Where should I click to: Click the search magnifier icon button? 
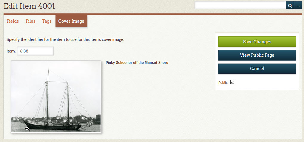pyautogui.click(x=290, y=6)
